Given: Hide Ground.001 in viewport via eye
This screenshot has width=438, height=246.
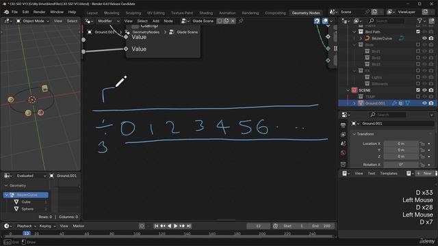Looking at the screenshot, I should [424, 103].
